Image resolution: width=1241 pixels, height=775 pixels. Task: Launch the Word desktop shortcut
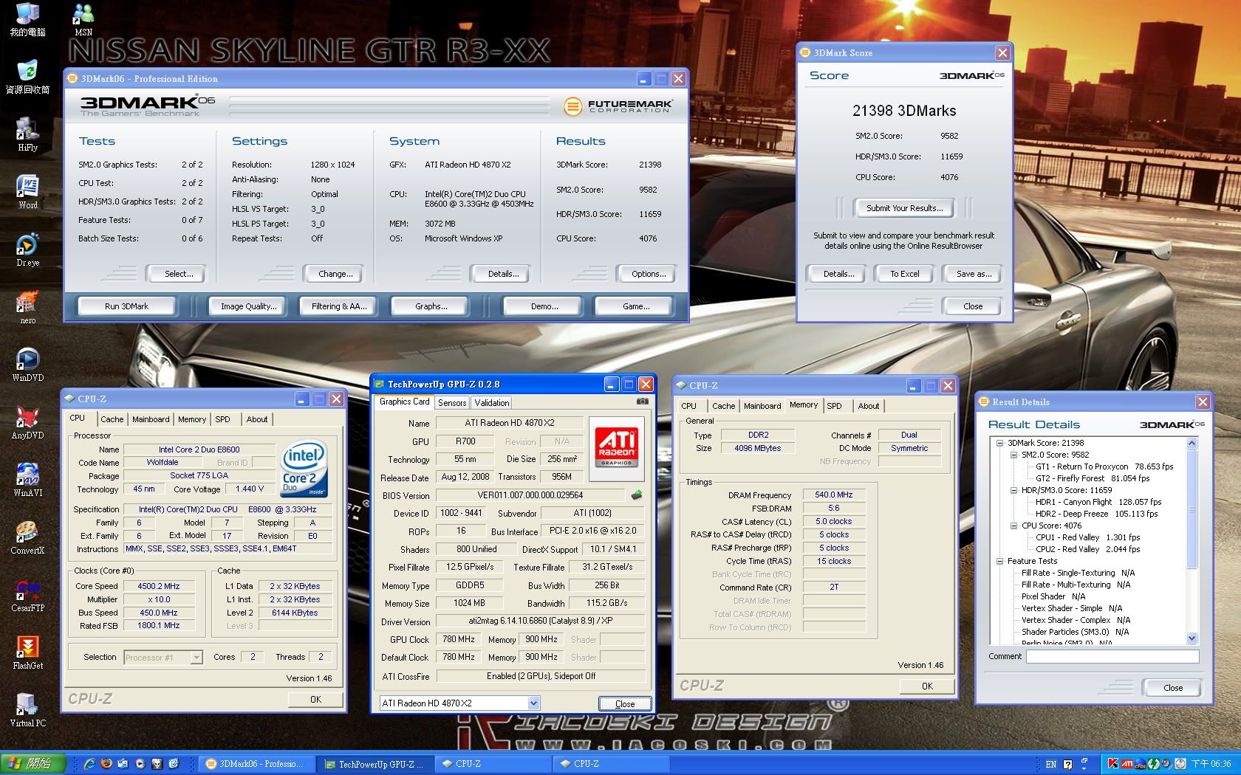coord(27,192)
